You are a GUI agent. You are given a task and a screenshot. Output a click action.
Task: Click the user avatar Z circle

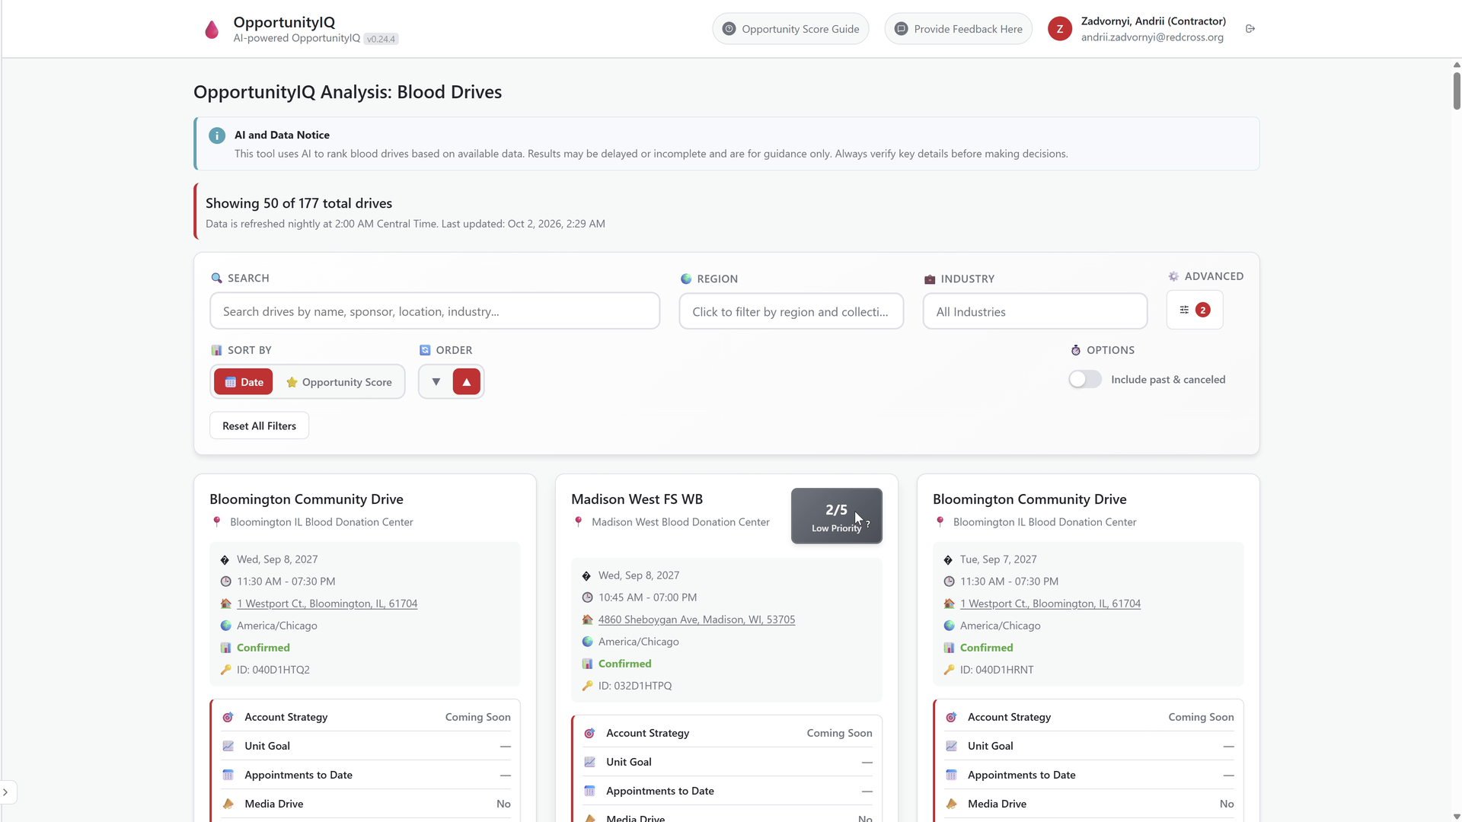1060,29
